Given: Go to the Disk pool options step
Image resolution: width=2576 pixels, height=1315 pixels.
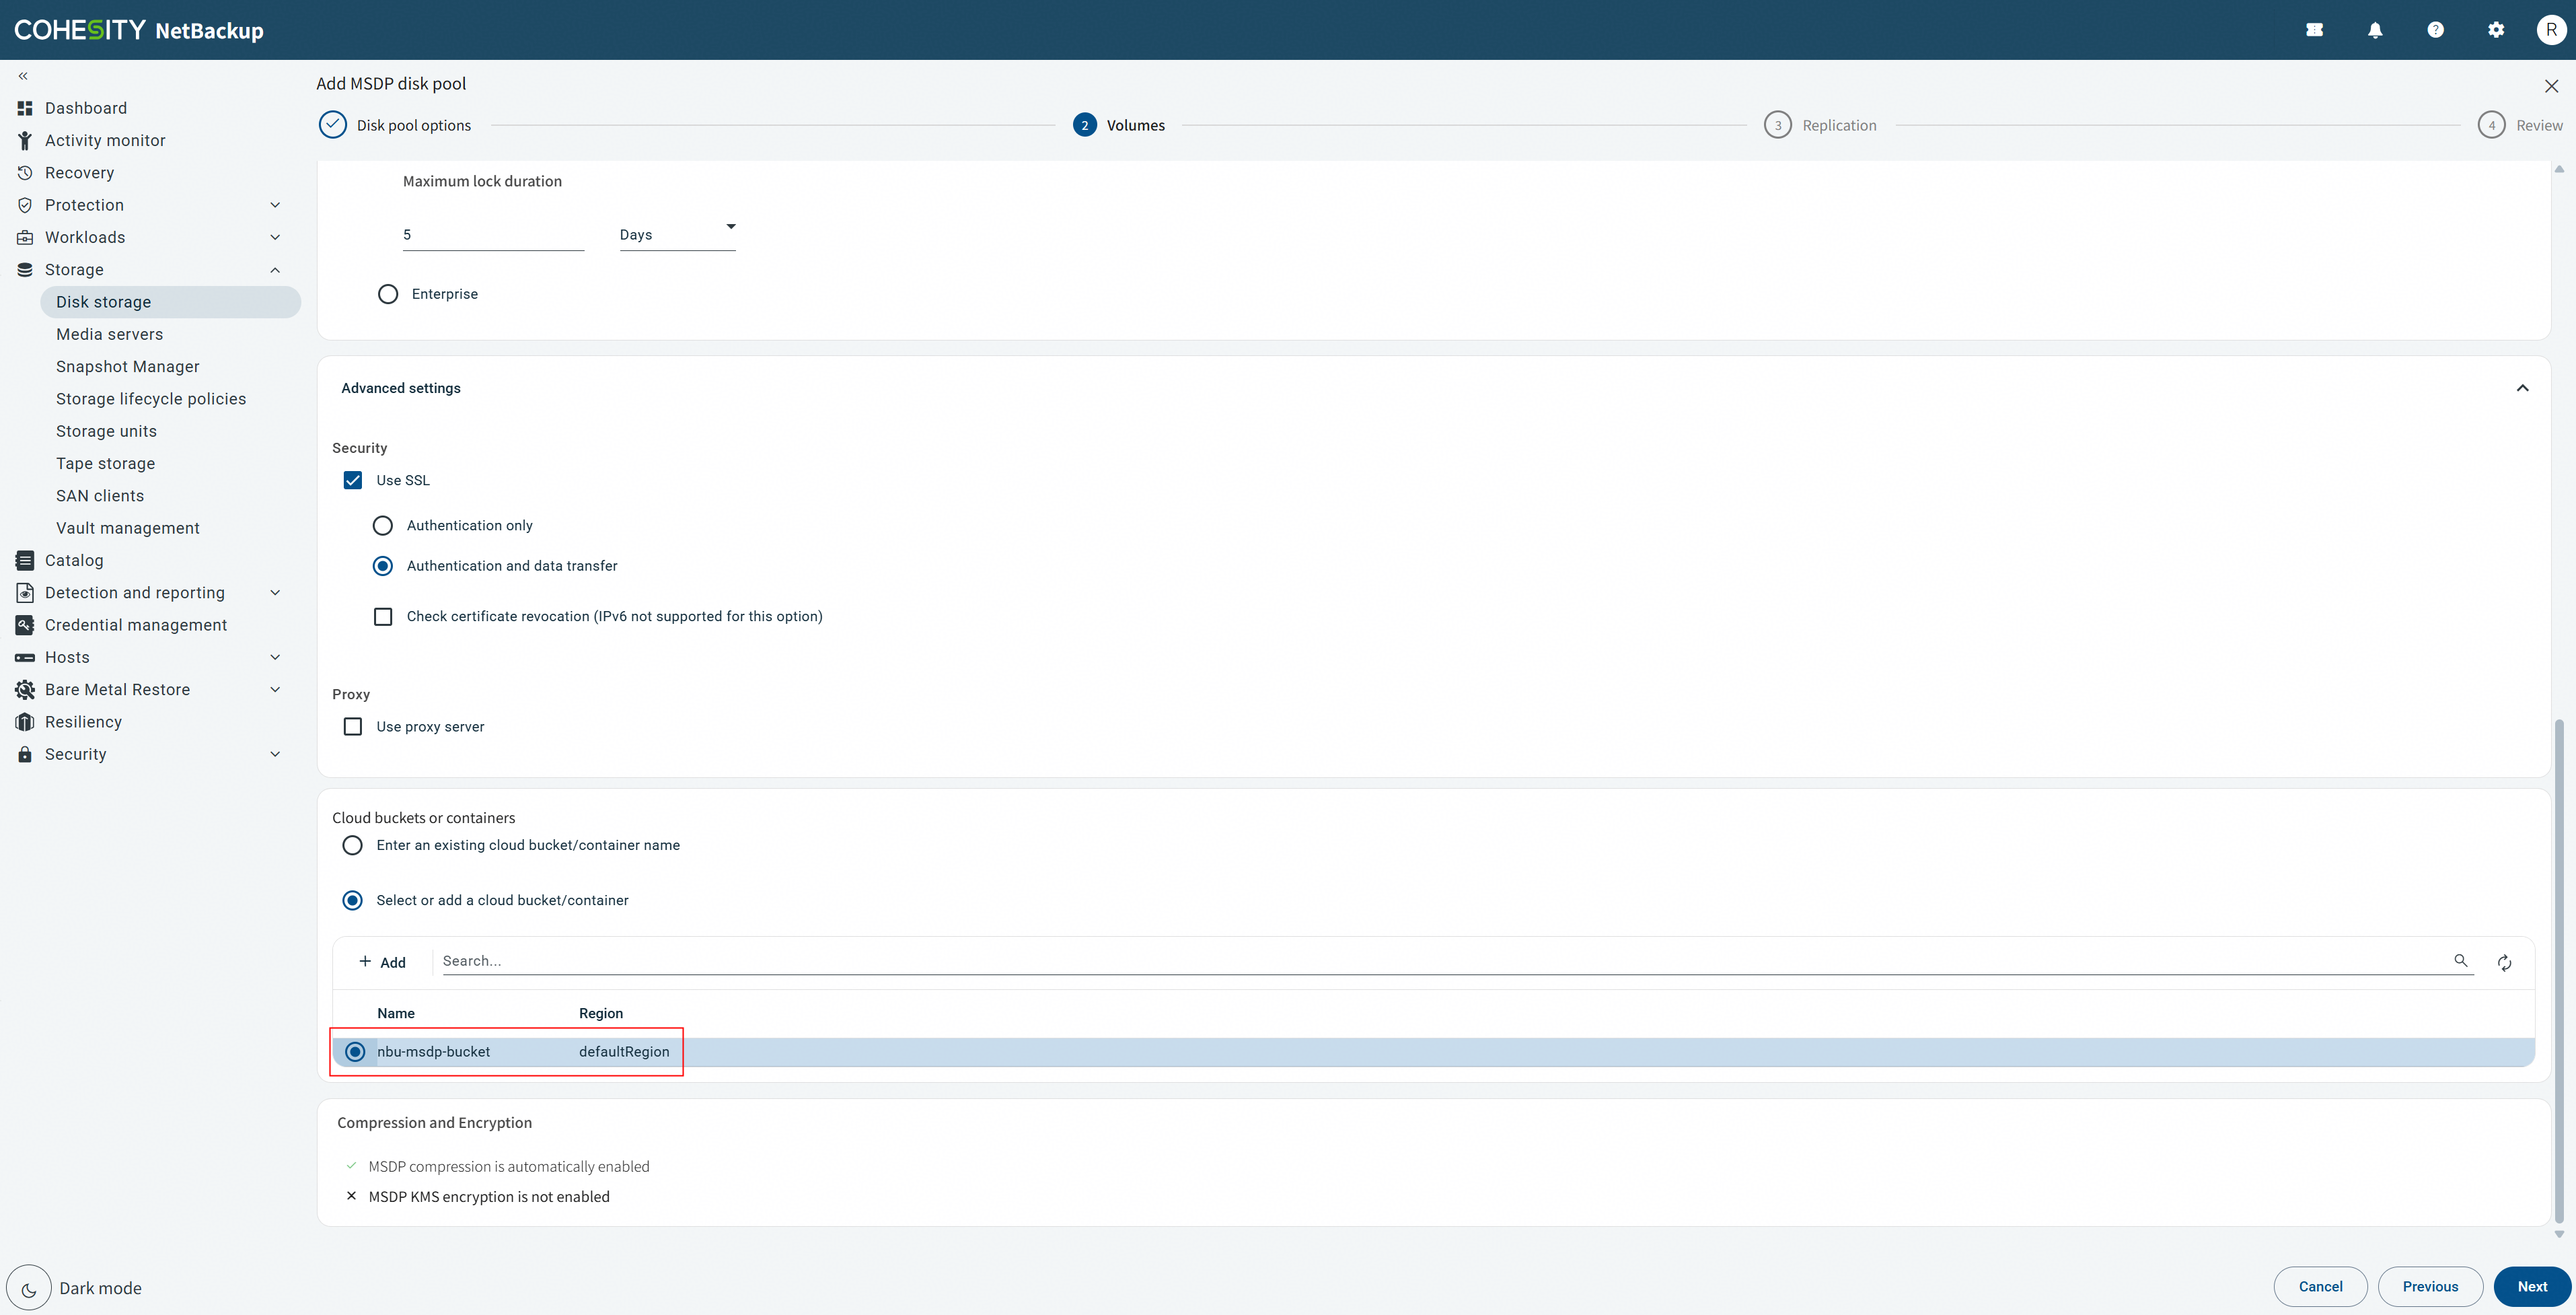Looking at the screenshot, I should coord(395,125).
